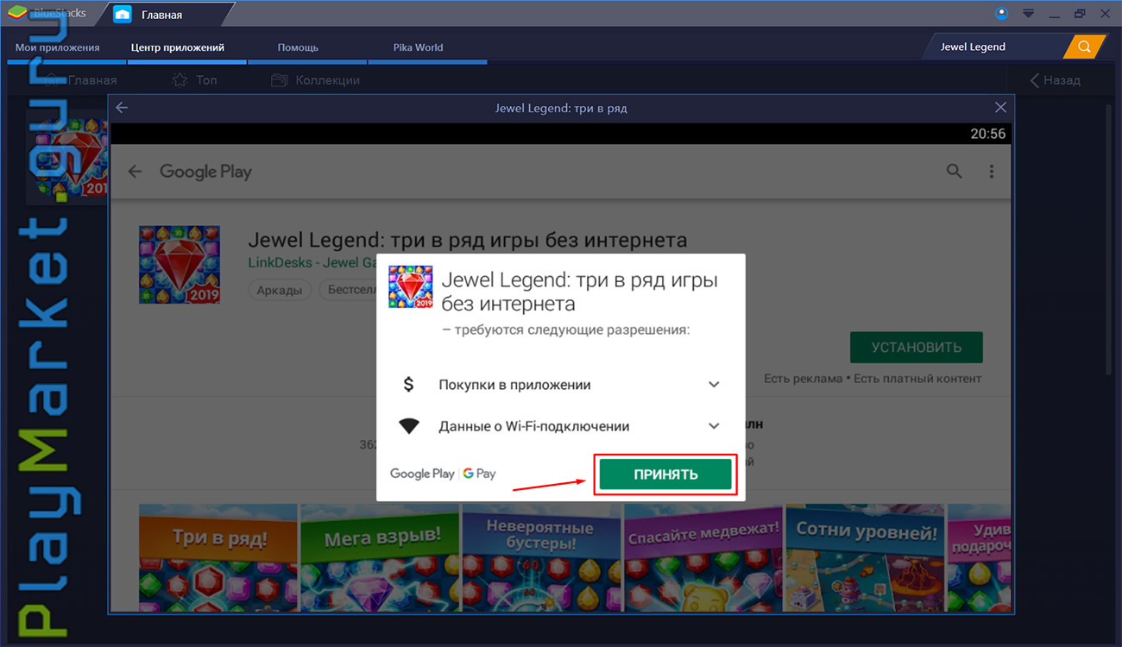
Task: Open the Мои приложения tab
Action: pos(58,47)
